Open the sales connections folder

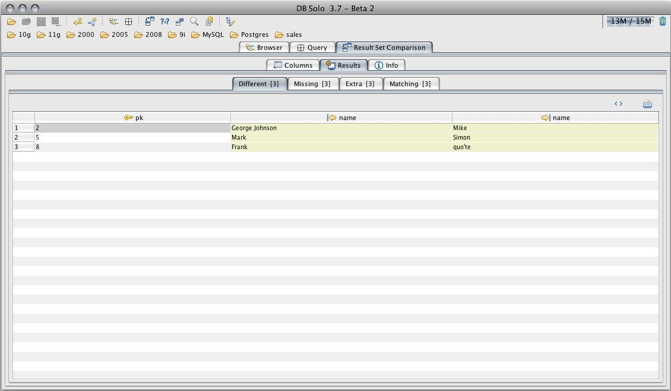(288, 34)
